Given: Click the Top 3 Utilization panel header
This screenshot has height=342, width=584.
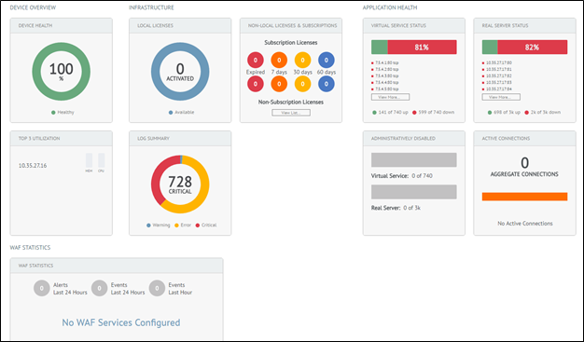Looking at the screenshot, I should [x=61, y=139].
